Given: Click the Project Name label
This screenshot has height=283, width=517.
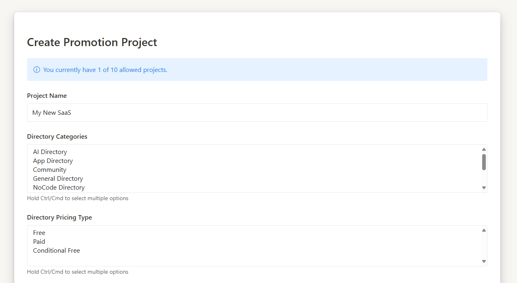Looking at the screenshot, I should [47, 96].
